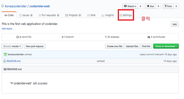Click the Add topics link
Viewport: 184px width, 99px height.
point(7,29)
